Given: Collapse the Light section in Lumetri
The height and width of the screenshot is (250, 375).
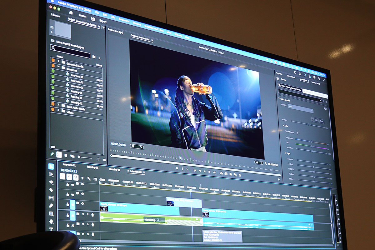Looking at the screenshot, I should (x=286, y=153).
